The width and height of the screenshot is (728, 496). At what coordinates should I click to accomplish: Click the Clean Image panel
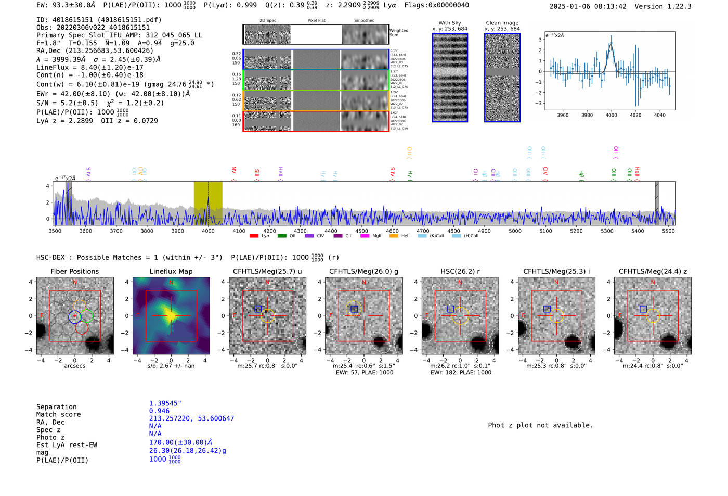[502, 78]
